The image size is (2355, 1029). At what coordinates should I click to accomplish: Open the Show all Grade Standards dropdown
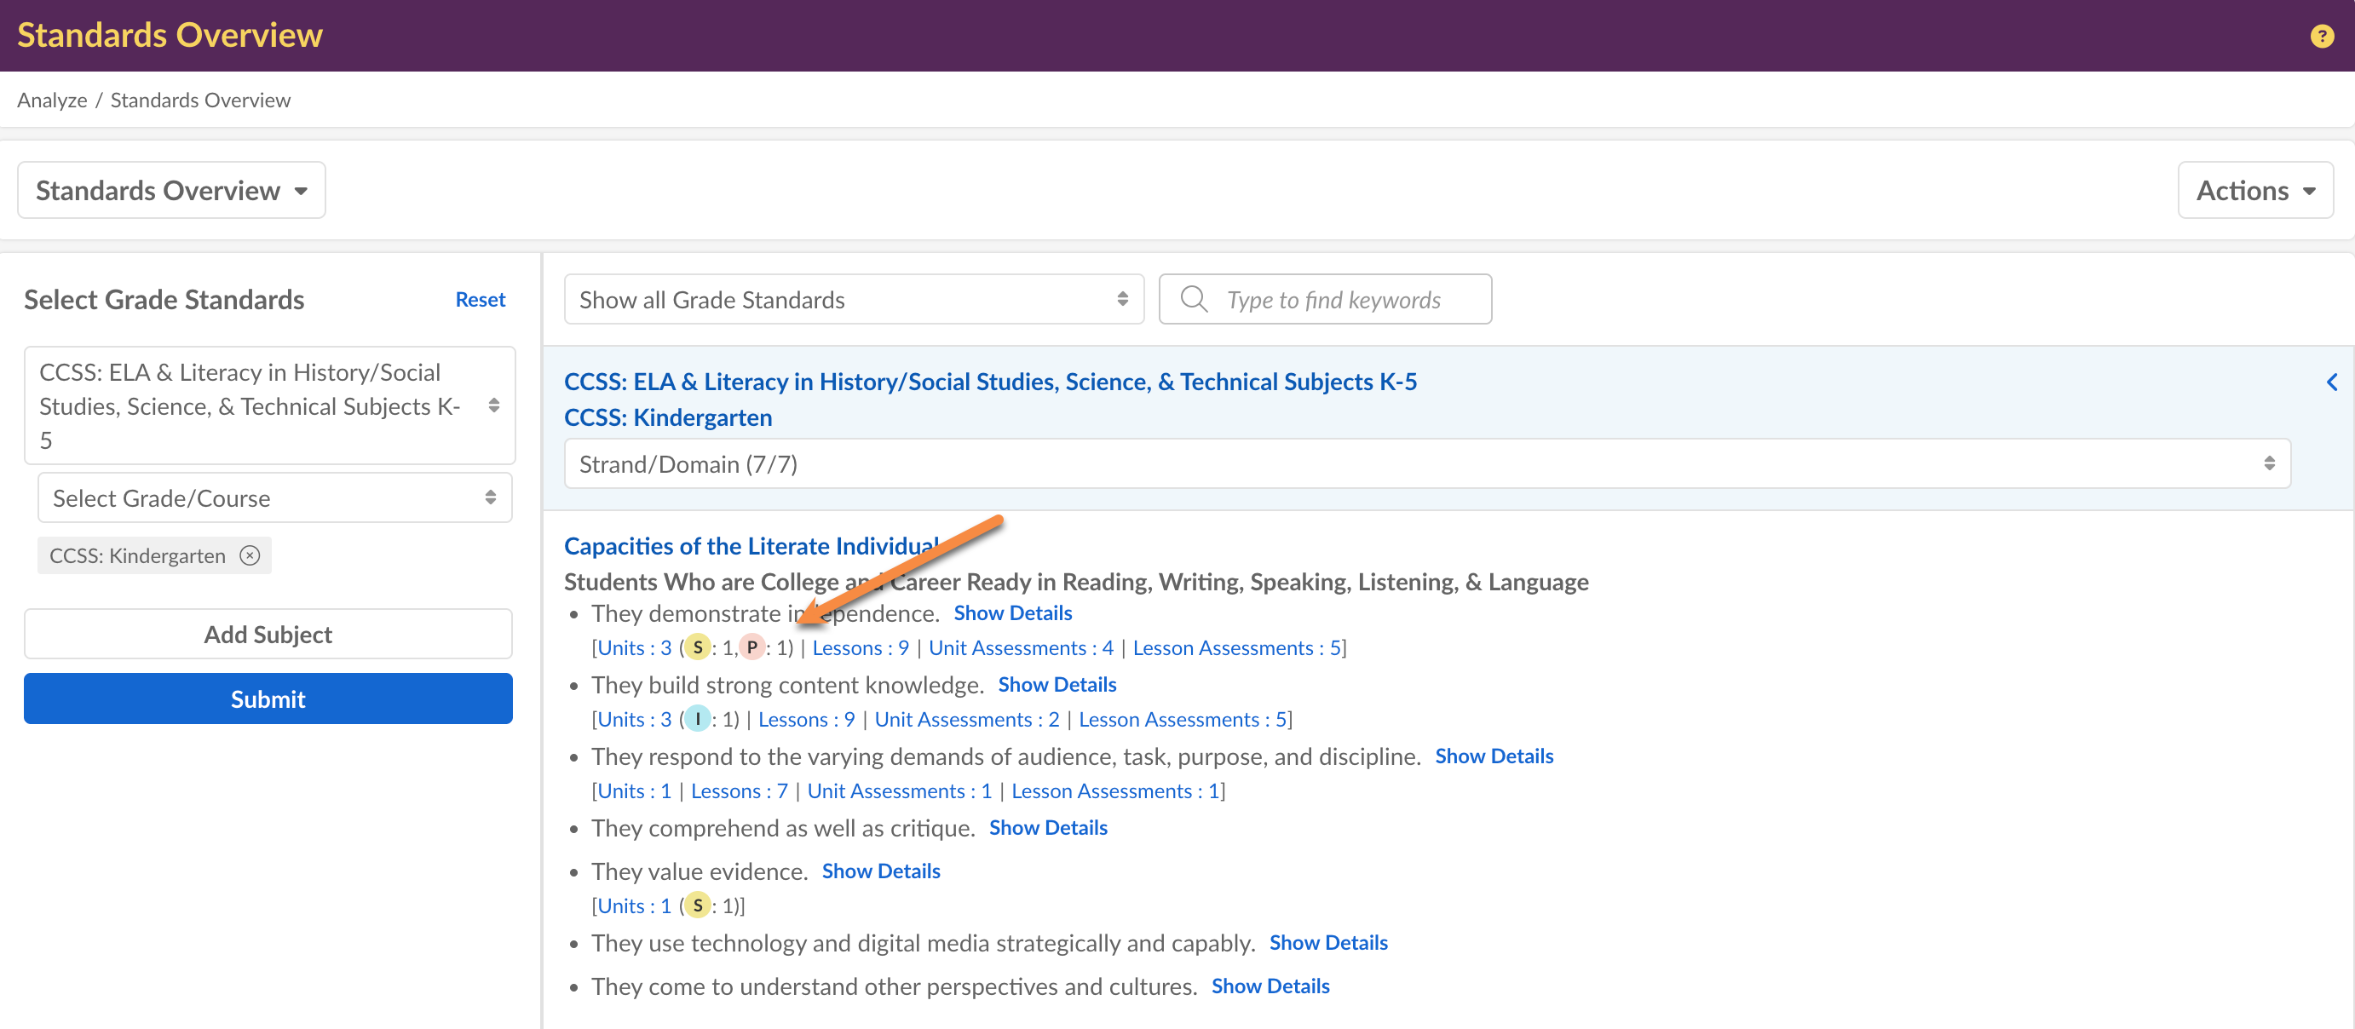853,300
